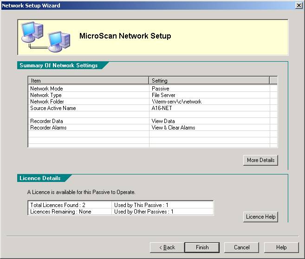Click the Passive setting value
This screenshot has height=259, width=305.
tap(161, 89)
